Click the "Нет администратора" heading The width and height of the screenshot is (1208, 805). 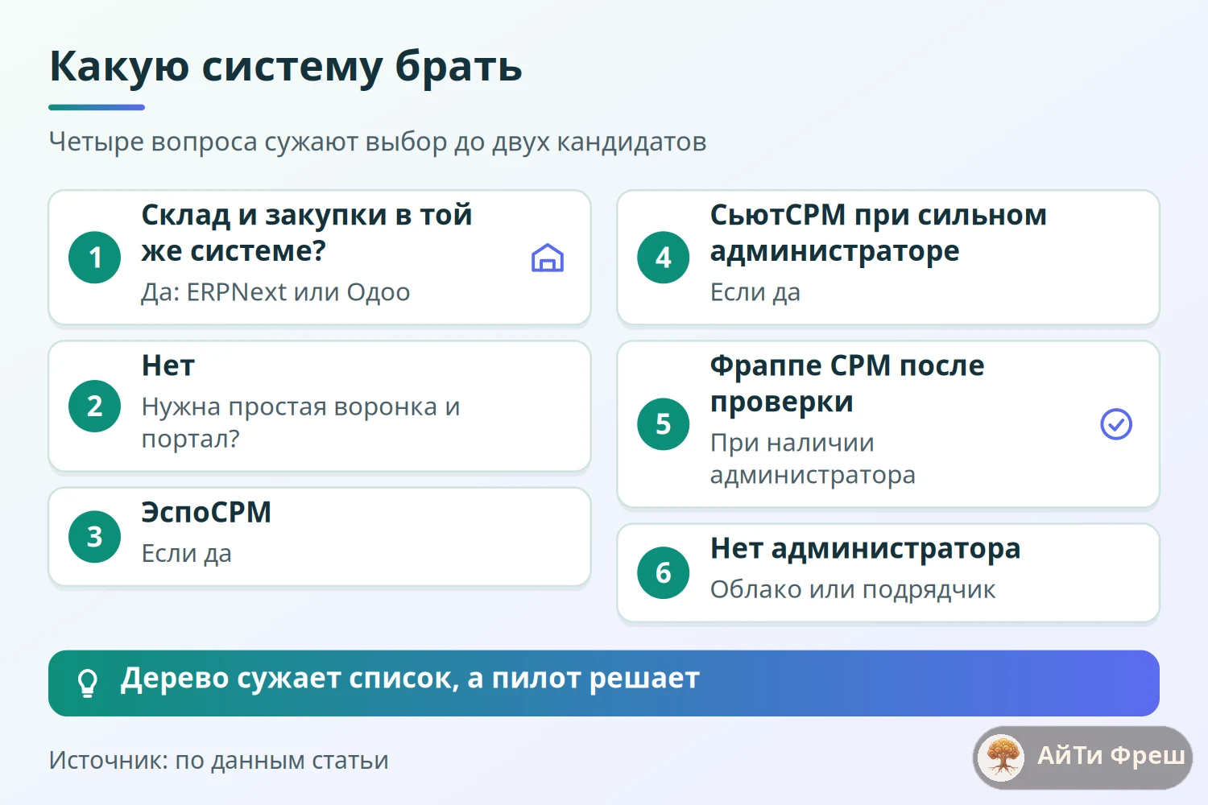[x=865, y=548]
